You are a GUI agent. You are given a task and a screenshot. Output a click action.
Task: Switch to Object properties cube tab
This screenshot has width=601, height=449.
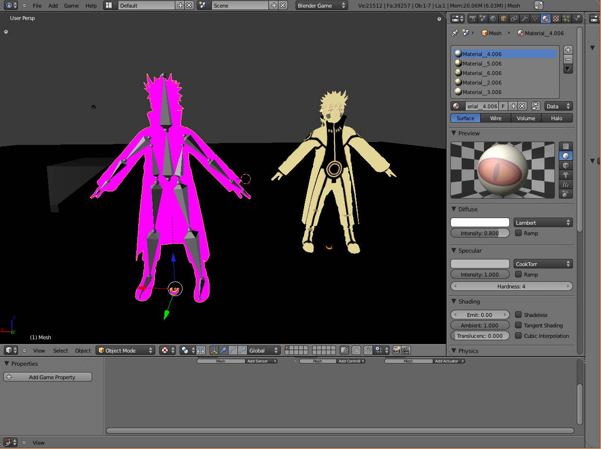click(504, 19)
